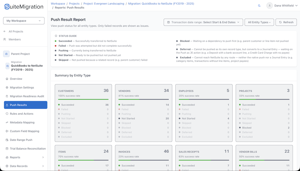Click the Parent Project briefcase icon
This screenshot has height=171, width=300.
[6, 54]
